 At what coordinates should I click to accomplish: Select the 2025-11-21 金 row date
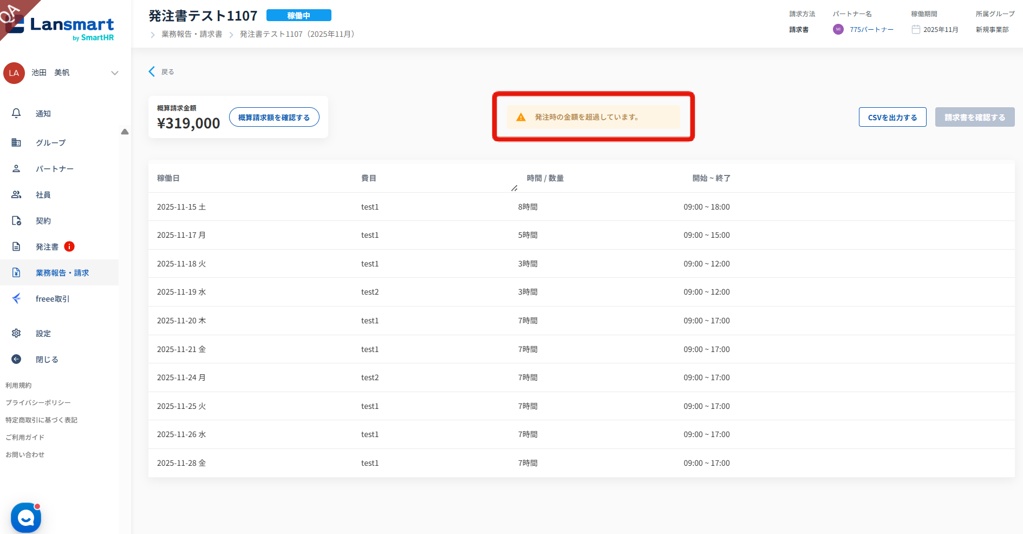(x=181, y=349)
